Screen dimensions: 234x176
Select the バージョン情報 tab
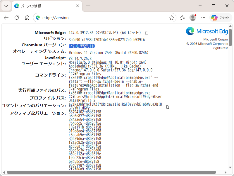[x=44, y=6]
